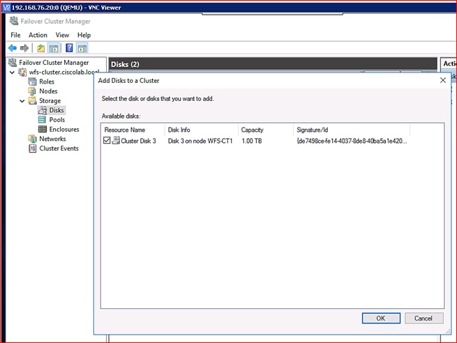457x343 pixels.
Task: Click the Up one level folder icon
Action: pyautogui.click(x=40, y=48)
